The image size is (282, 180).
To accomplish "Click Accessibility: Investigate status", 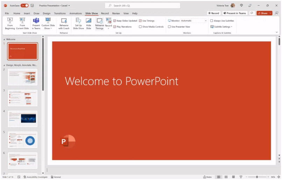I will point(35,177).
